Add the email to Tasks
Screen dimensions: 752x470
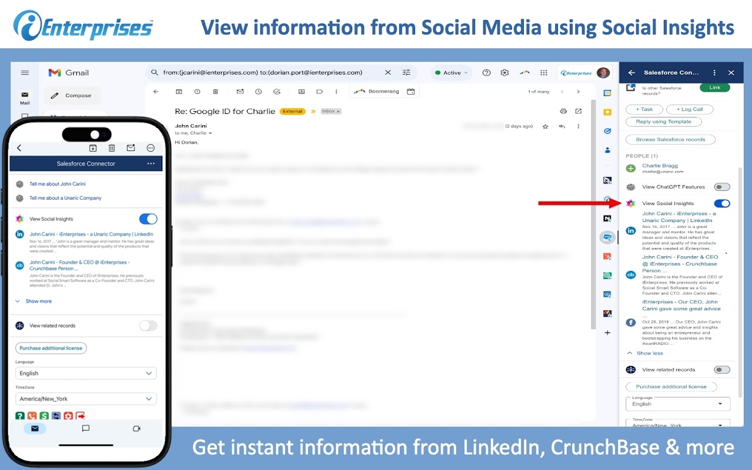click(277, 92)
